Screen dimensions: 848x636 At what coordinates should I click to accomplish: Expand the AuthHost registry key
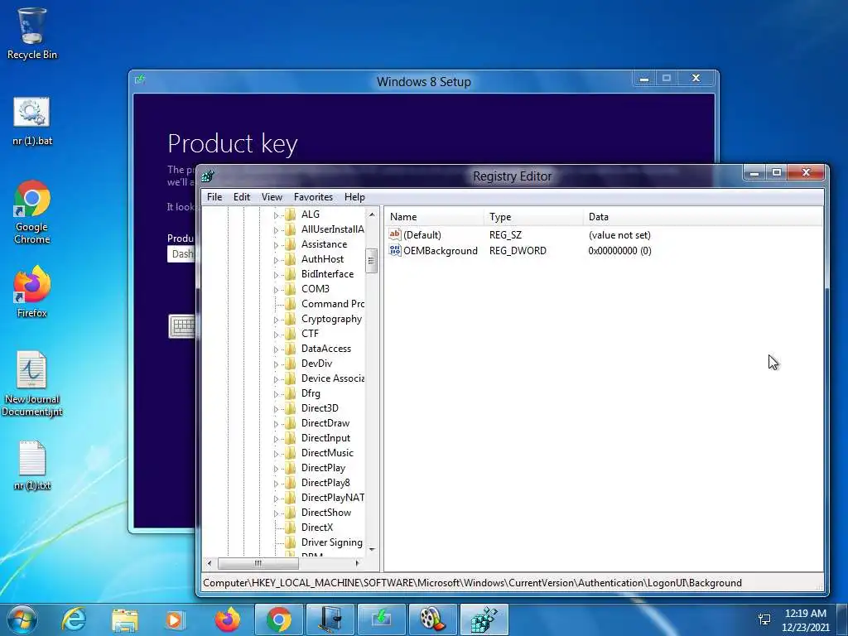(x=276, y=260)
